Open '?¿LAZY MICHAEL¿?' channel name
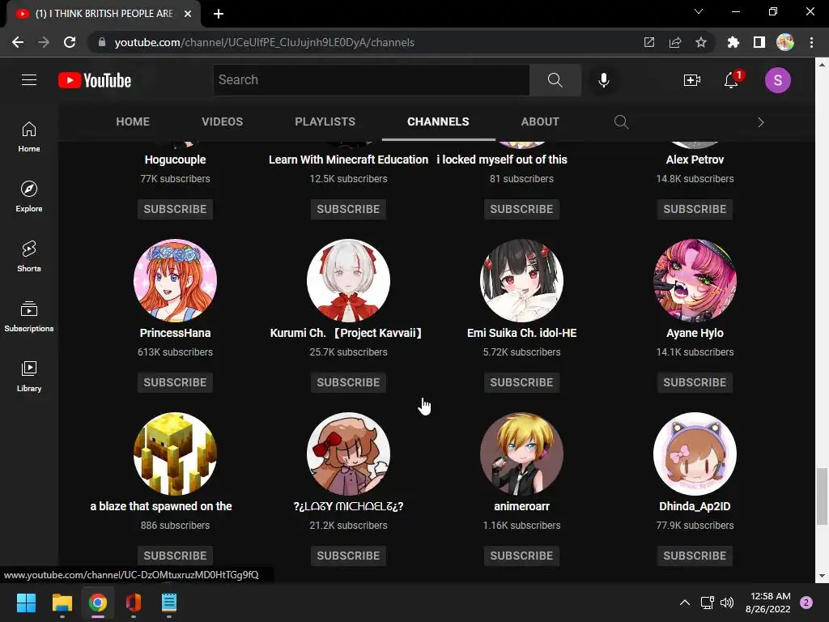 pos(348,506)
